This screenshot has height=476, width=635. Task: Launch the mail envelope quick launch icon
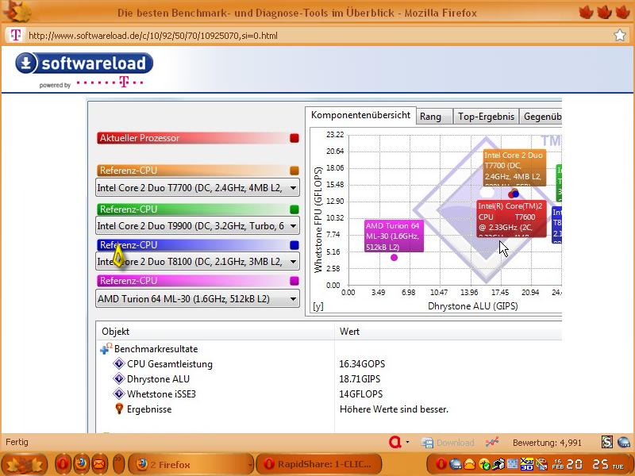tap(99, 463)
